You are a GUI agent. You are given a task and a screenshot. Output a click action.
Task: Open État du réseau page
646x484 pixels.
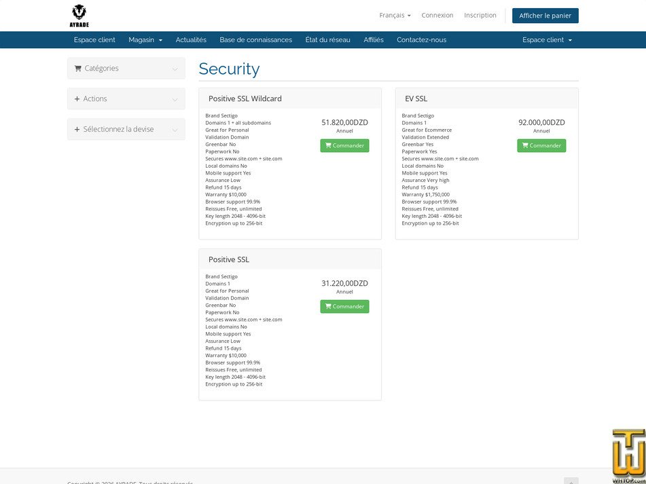click(x=327, y=40)
